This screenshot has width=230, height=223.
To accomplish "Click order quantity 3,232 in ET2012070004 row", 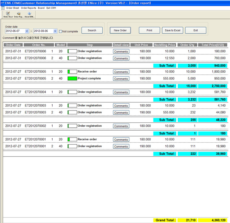I will pyautogui.click(x=191, y=92).
